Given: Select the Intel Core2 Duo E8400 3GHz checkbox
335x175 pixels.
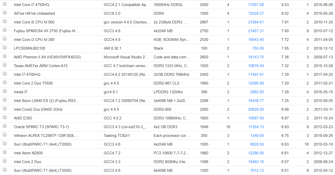Looking at the screenshot, I should click(x=5, y=109).
